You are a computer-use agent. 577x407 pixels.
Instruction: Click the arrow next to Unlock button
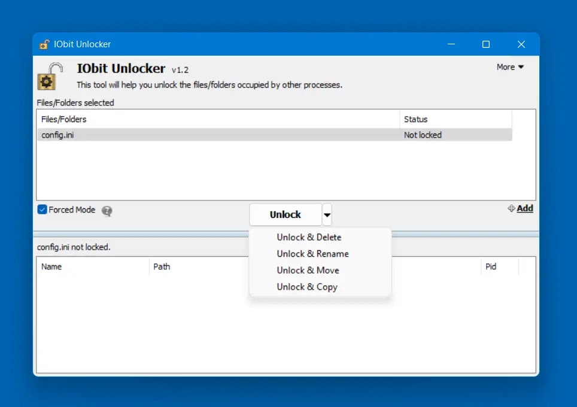(327, 215)
